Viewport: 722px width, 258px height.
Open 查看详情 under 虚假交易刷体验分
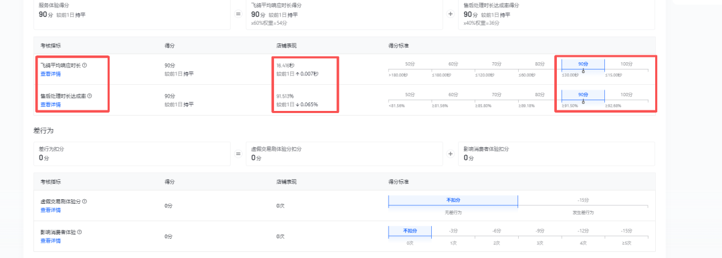click(x=51, y=210)
